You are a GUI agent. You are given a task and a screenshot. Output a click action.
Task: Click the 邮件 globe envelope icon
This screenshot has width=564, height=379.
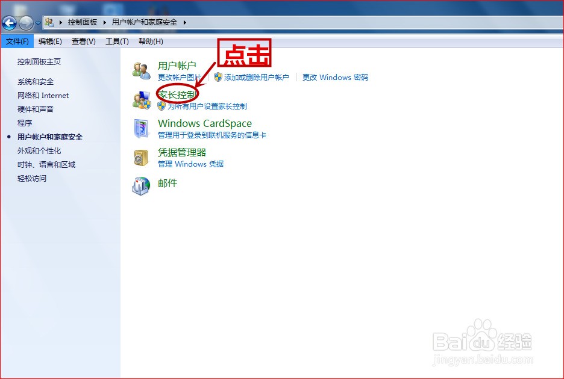click(x=141, y=186)
